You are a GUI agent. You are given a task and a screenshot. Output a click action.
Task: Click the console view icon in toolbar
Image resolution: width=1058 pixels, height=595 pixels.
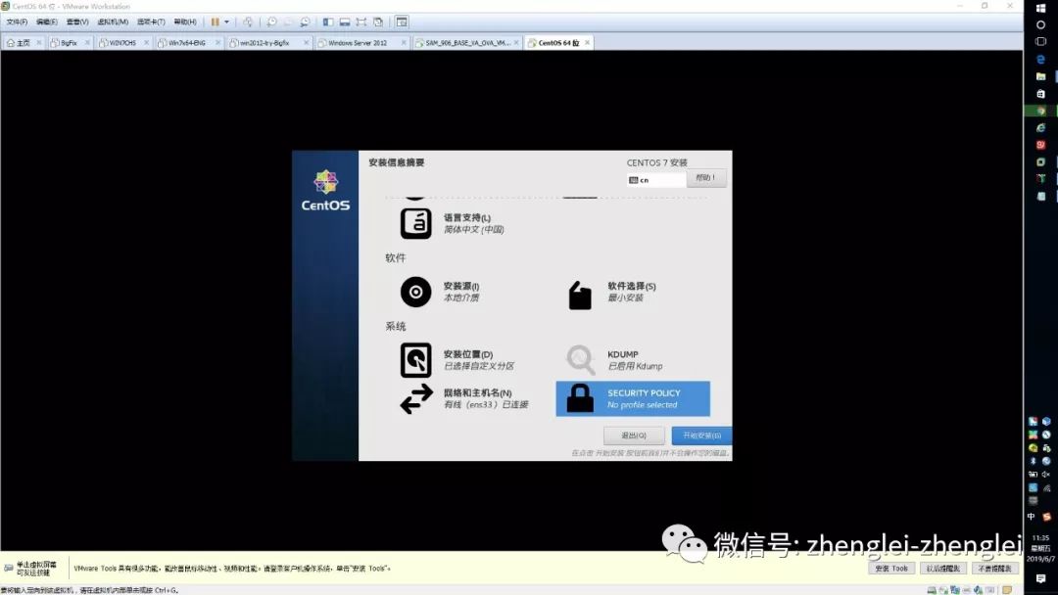(x=402, y=23)
